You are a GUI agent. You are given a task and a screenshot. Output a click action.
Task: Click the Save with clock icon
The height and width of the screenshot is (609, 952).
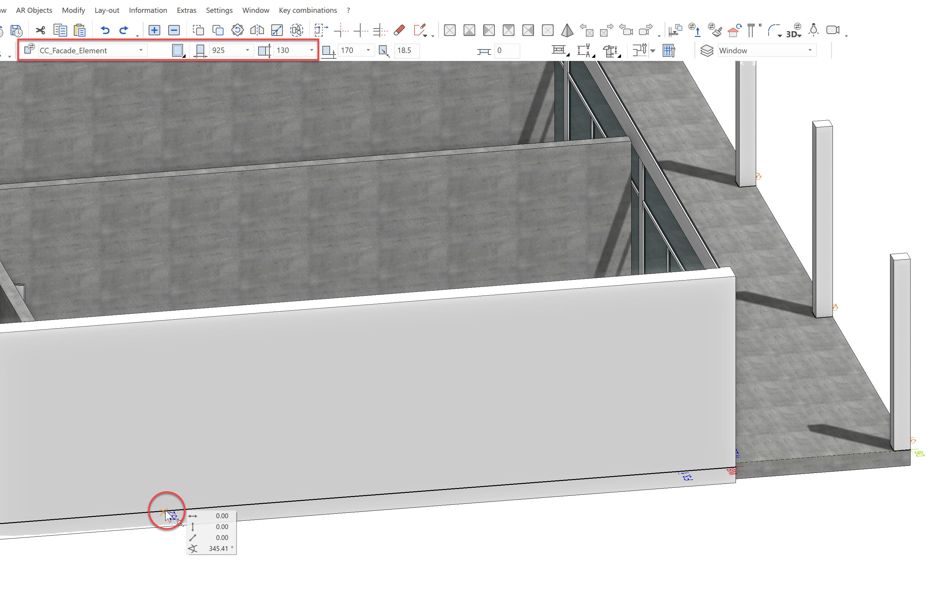[x=16, y=30]
